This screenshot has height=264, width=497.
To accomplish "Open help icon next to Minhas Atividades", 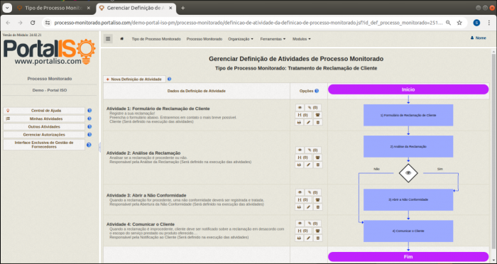I will (x=89, y=119).
